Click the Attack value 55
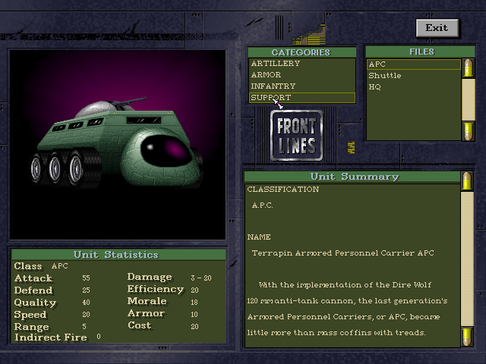This screenshot has height=364, width=486. point(86,278)
